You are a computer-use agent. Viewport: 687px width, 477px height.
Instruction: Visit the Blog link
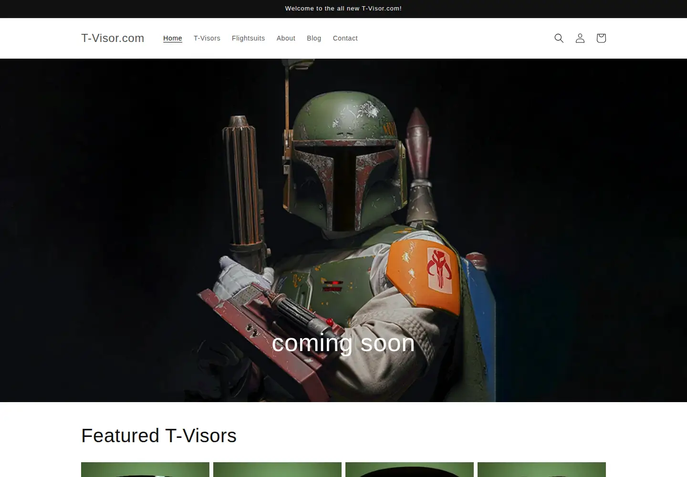click(x=314, y=38)
